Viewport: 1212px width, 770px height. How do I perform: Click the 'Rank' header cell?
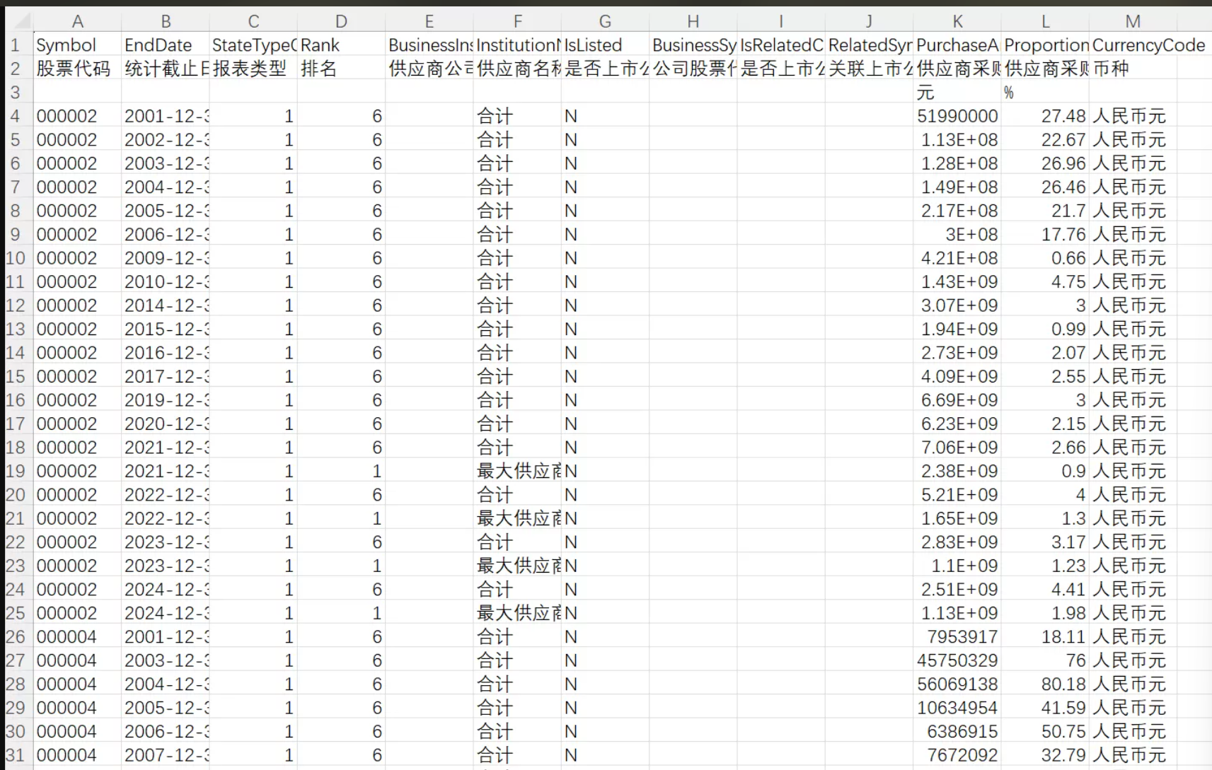(x=341, y=45)
